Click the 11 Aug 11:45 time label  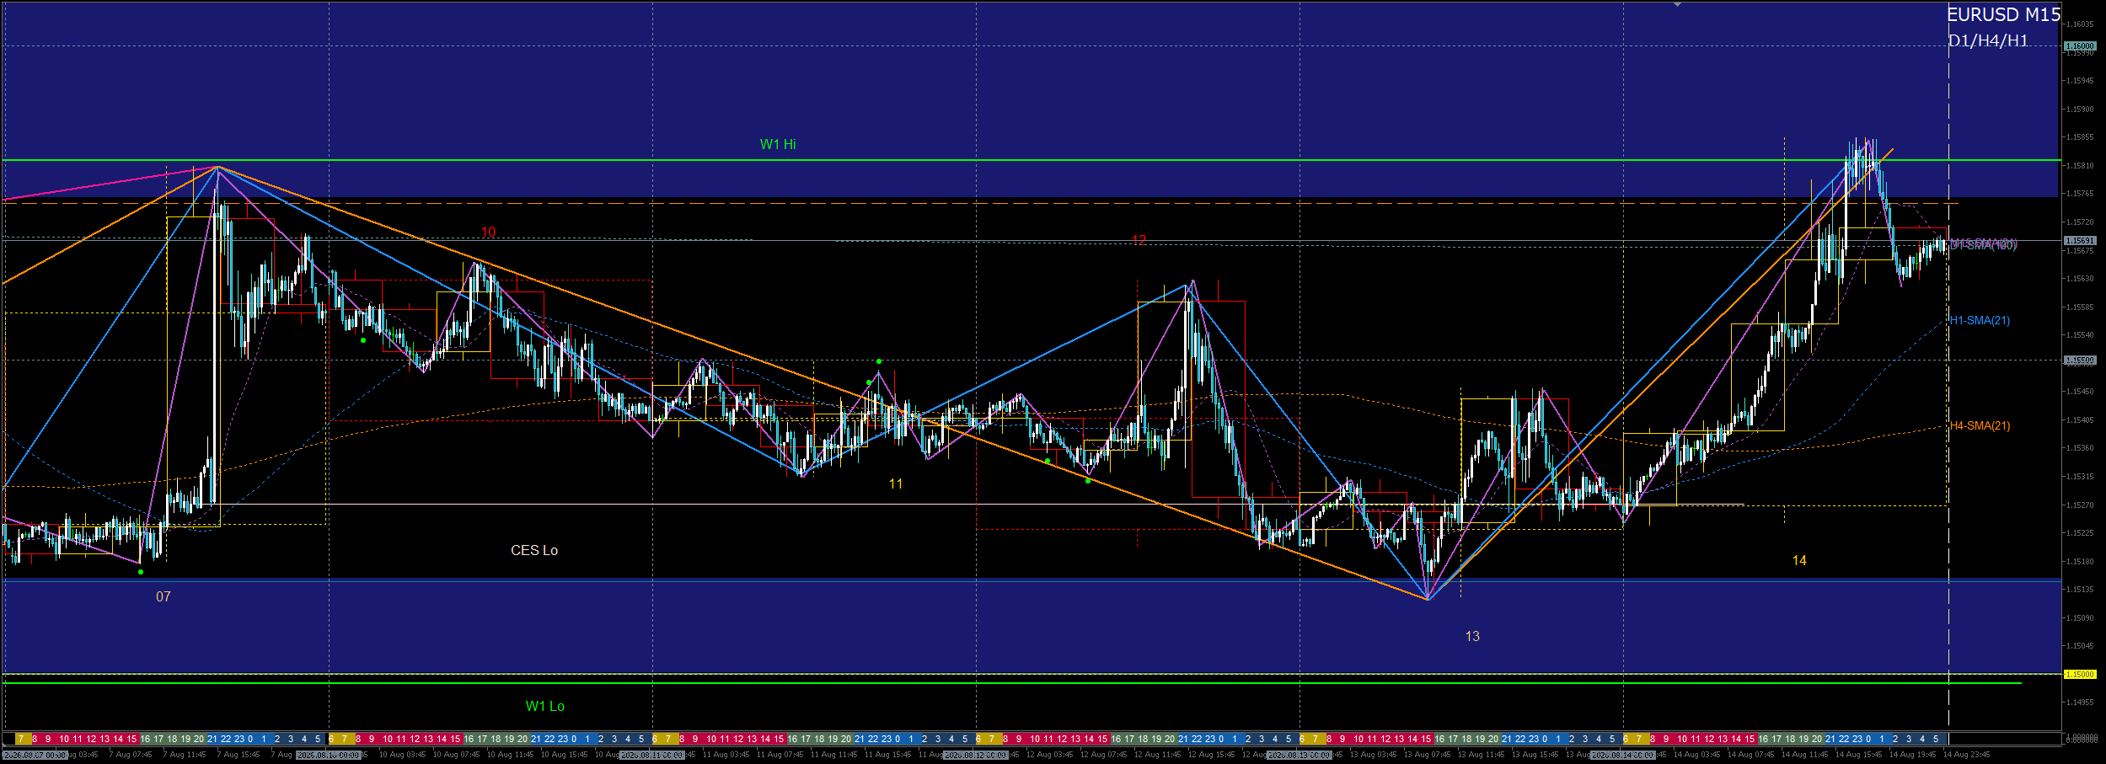[834, 755]
